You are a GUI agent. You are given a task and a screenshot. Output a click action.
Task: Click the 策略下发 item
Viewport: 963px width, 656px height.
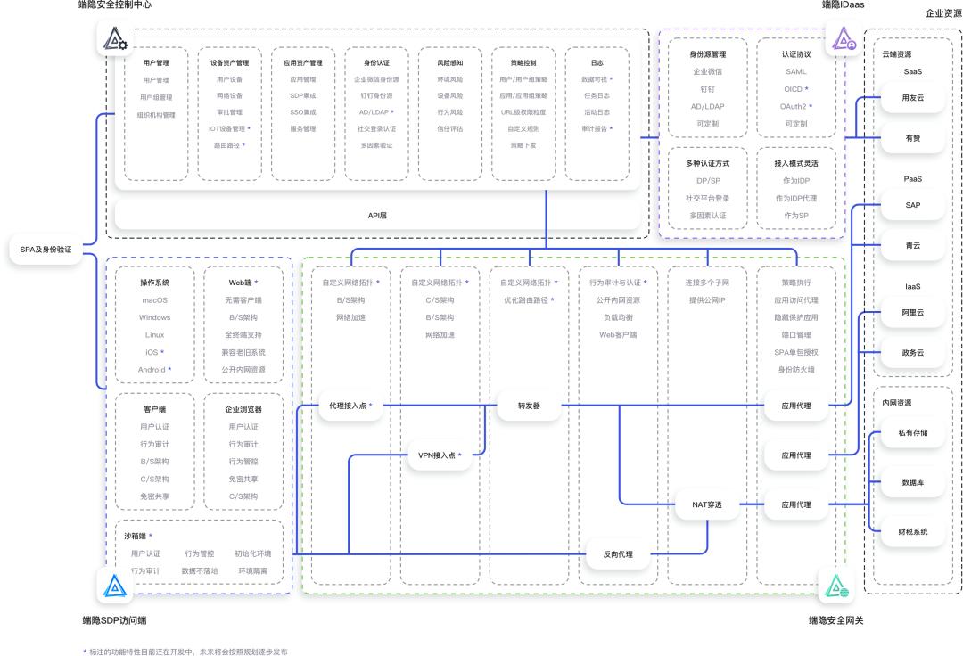coord(523,145)
